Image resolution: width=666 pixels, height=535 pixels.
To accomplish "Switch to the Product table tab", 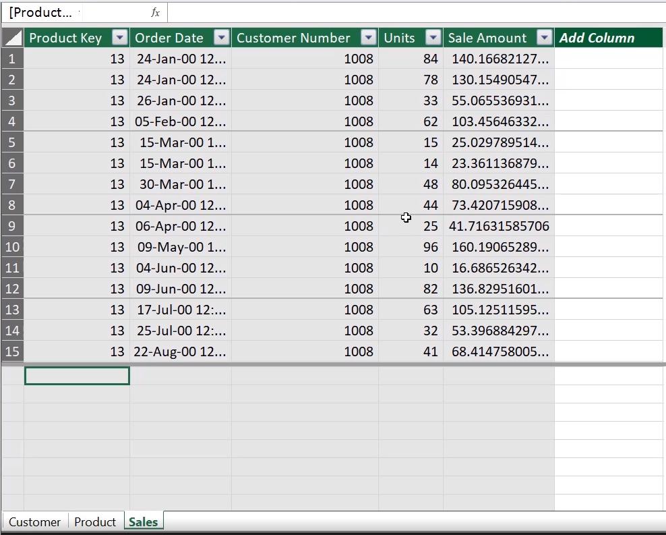I will click(95, 522).
